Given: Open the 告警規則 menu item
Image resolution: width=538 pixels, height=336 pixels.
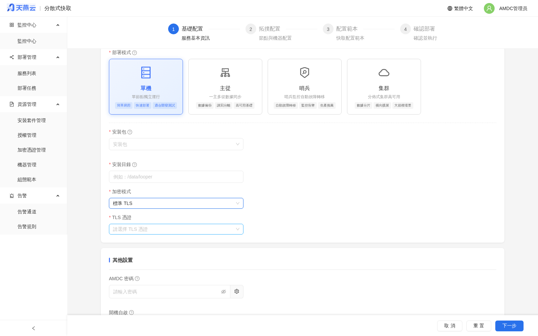Looking at the screenshot, I should tap(34, 226).
